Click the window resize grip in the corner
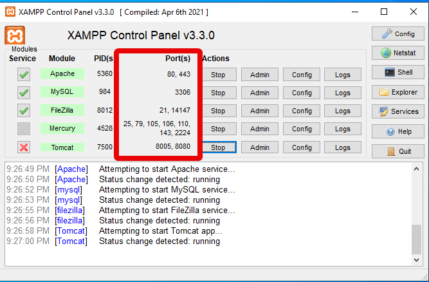 424,277
